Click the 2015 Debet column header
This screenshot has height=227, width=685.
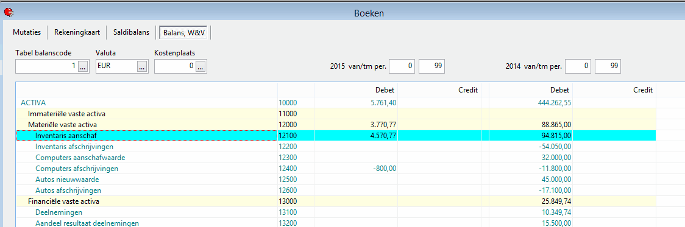click(385, 90)
